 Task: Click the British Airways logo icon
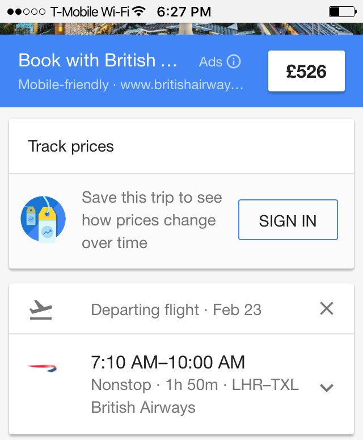[x=43, y=368]
